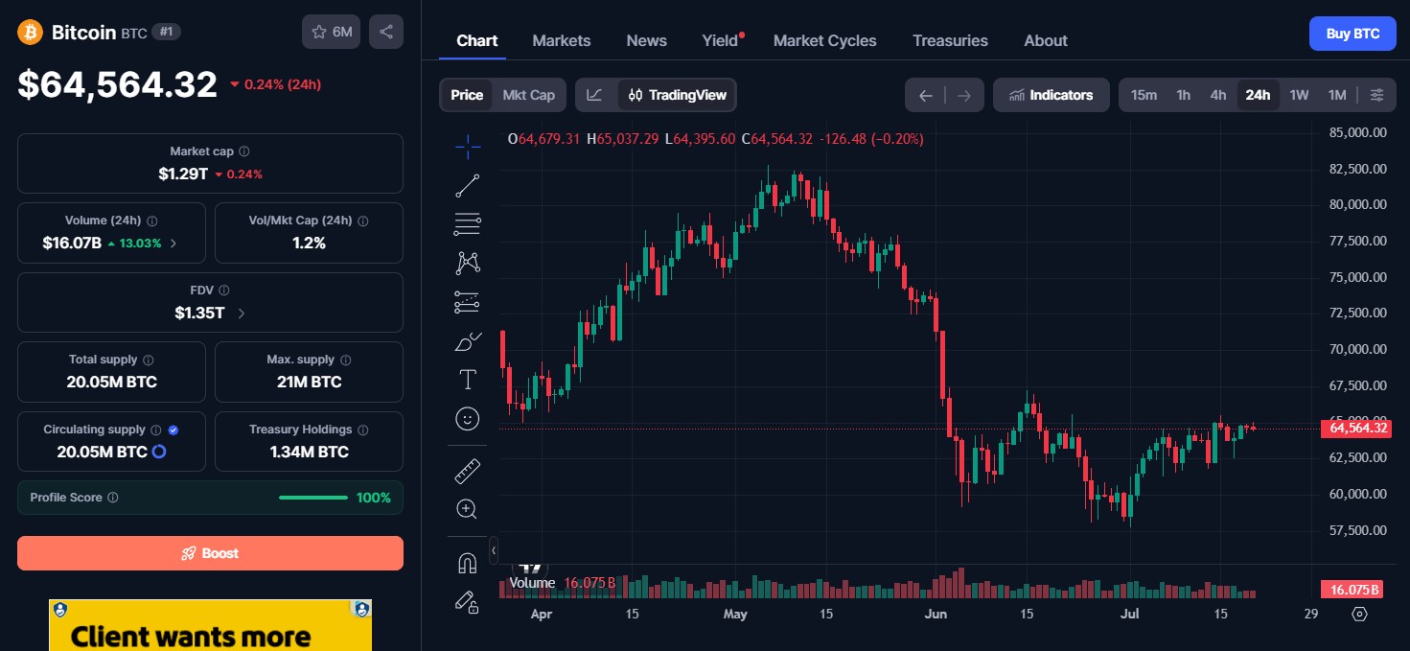Open the Market Cycles tab
1410x651 pixels.
825,40
